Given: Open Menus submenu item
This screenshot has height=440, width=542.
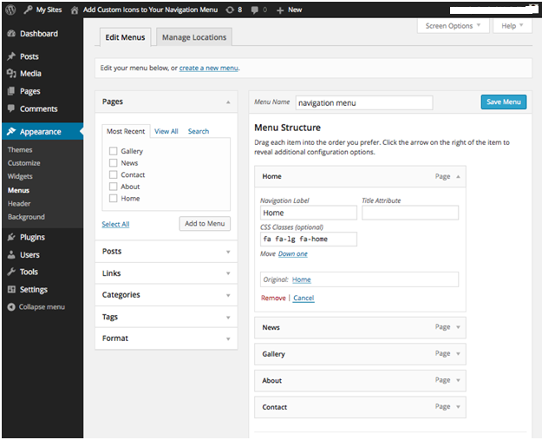Looking at the screenshot, I should click(18, 190).
